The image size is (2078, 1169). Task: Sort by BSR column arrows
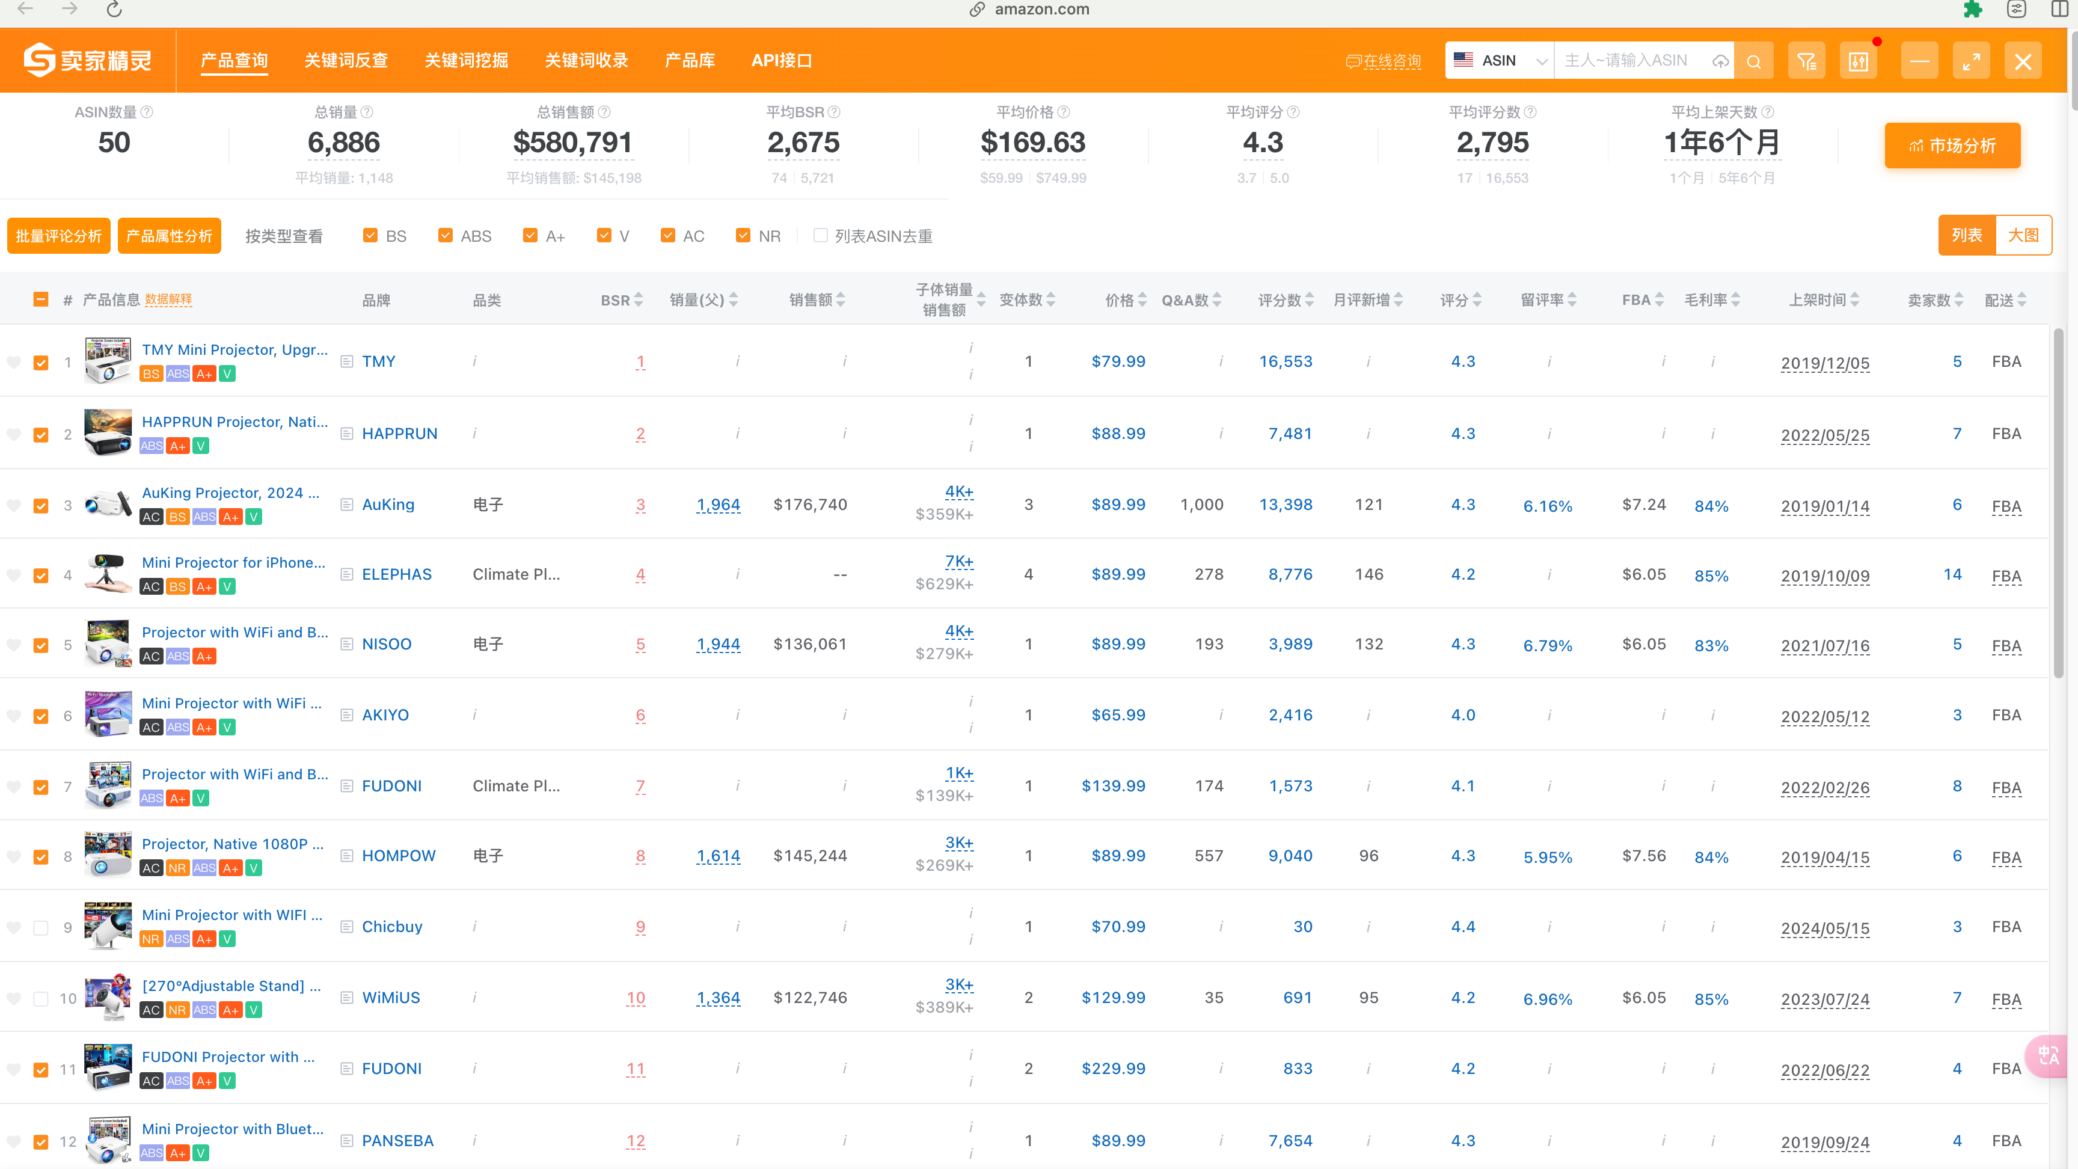coord(639,300)
